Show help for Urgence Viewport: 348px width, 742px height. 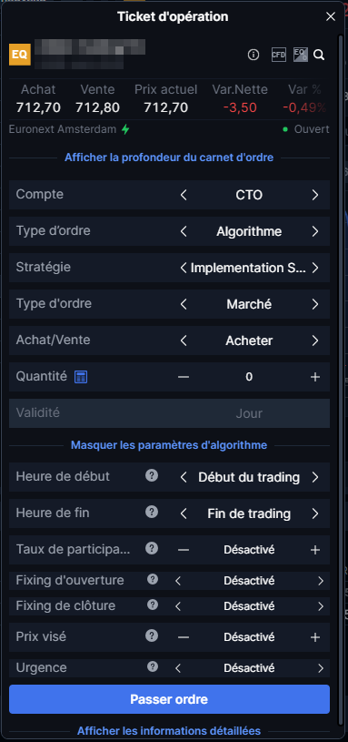(153, 666)
